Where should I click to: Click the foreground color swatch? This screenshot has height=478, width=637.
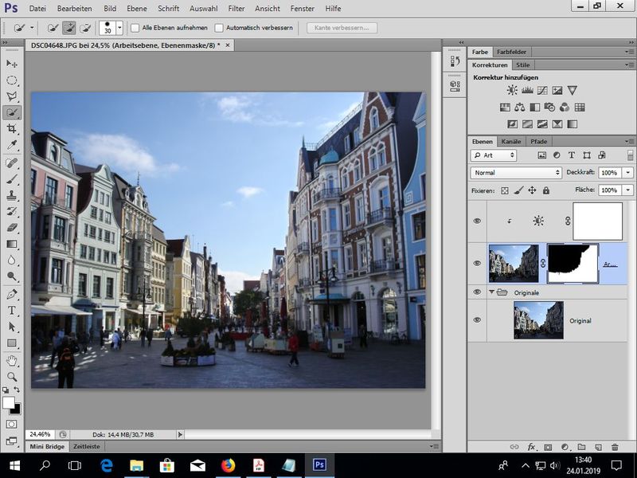pos(9,403)
